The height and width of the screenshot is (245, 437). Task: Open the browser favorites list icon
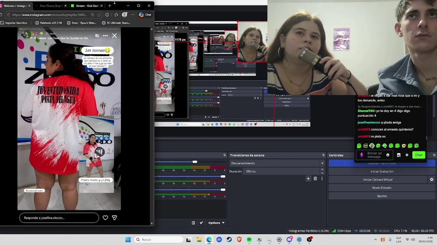pyautogui.click(x=116, y=15)
